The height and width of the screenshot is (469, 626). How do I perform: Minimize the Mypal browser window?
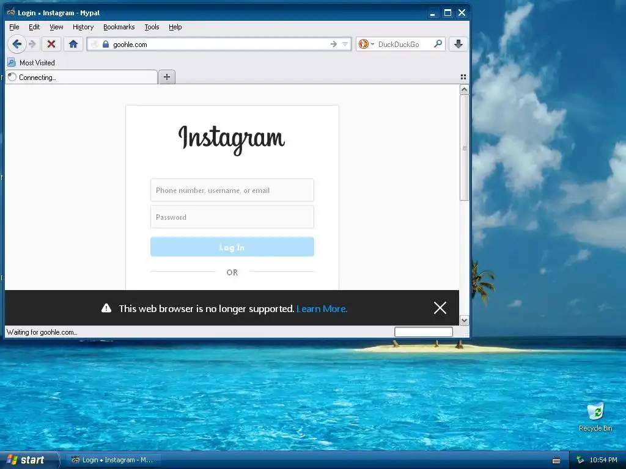[x=432, y=13]
